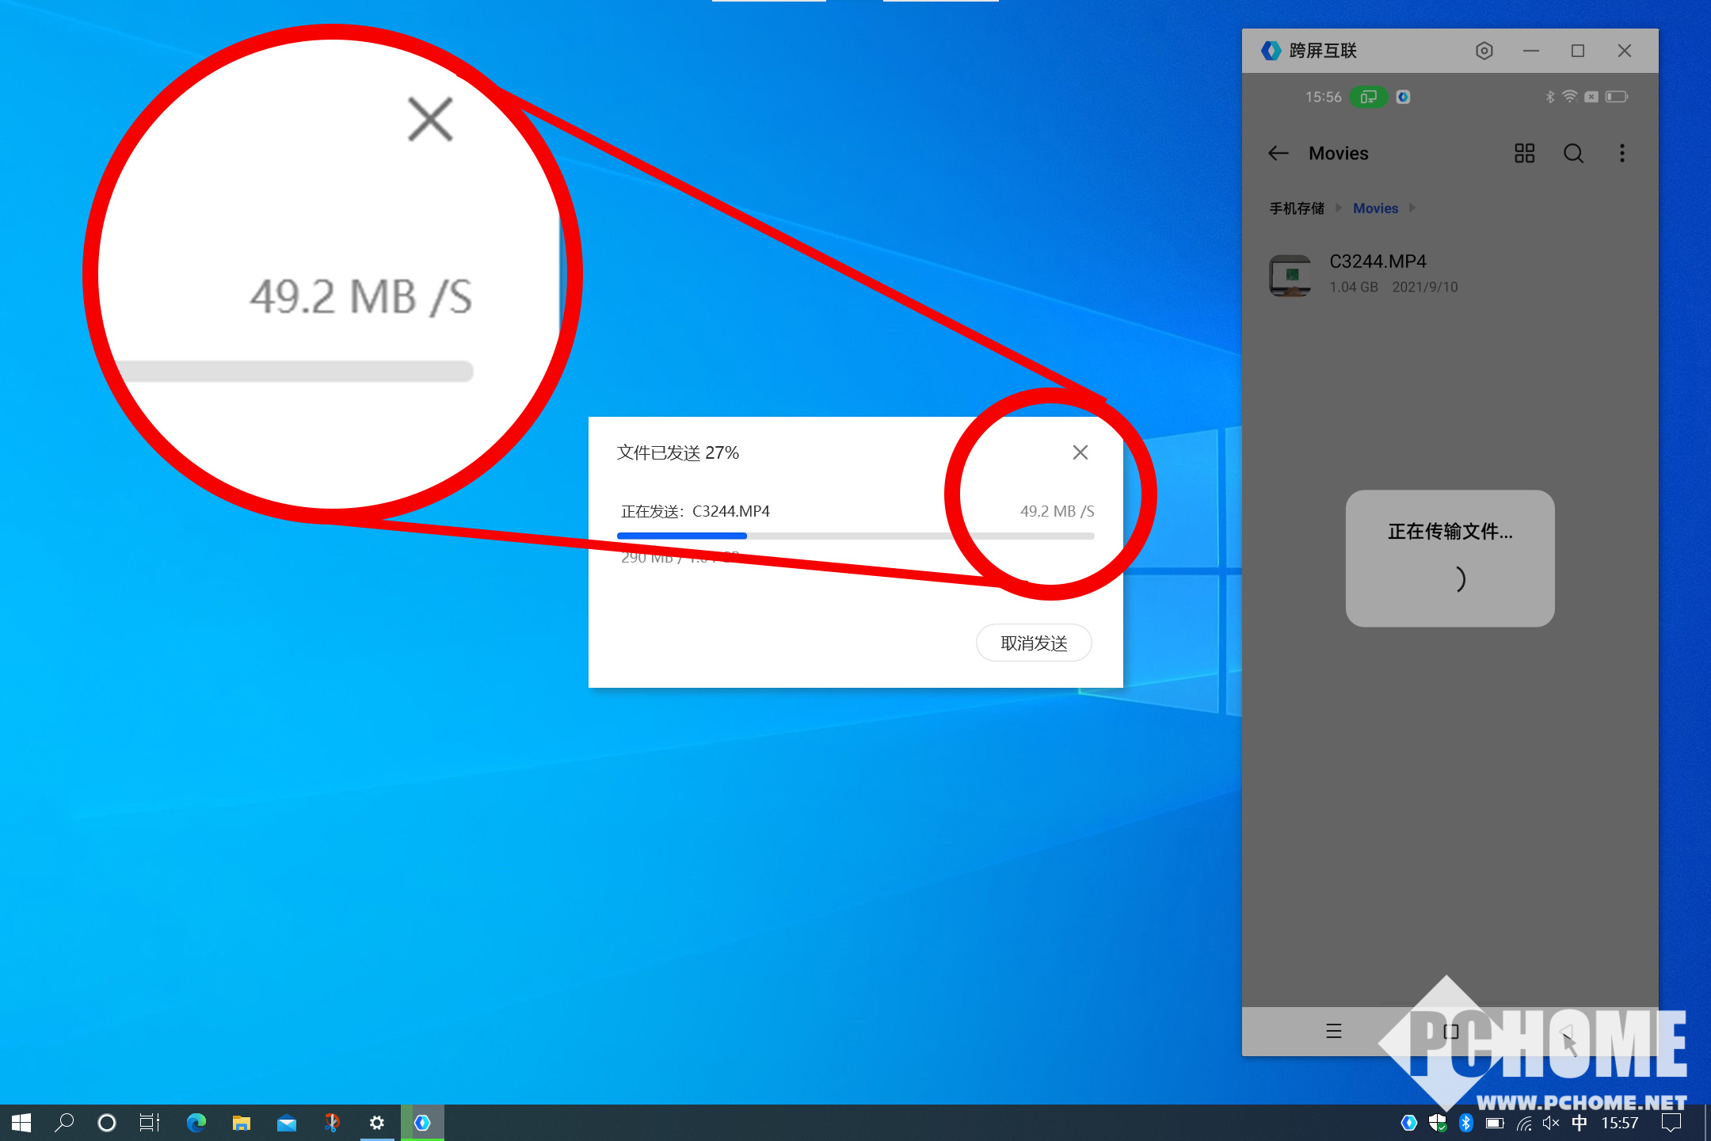Tap the phone home button
Screen dimensions: 1711x1141
tap(1450, 1031)
